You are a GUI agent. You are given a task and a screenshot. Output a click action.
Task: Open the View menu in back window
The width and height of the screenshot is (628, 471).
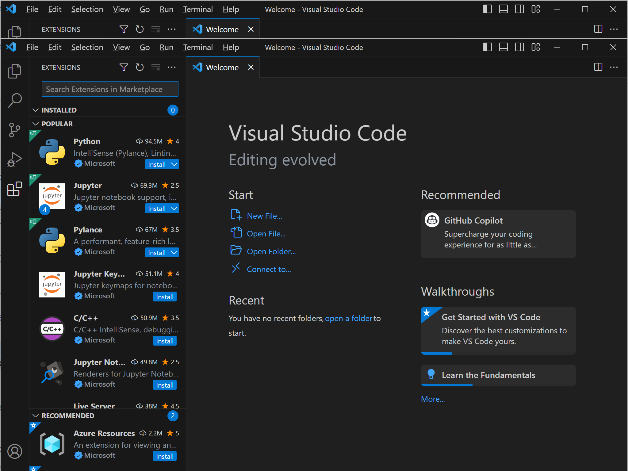(121, 9)
